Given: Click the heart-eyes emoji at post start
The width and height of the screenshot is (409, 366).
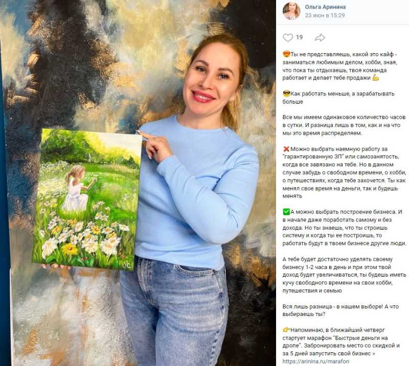Looking at the screenshot, I should coord(286,55).
